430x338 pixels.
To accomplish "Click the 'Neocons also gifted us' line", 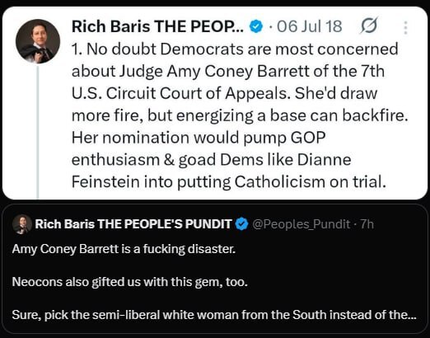I will (x=130, y=282).
